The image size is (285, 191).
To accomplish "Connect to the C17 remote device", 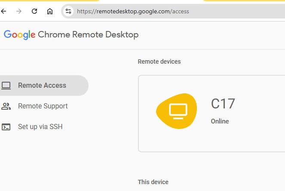I will tap(223, 104).
